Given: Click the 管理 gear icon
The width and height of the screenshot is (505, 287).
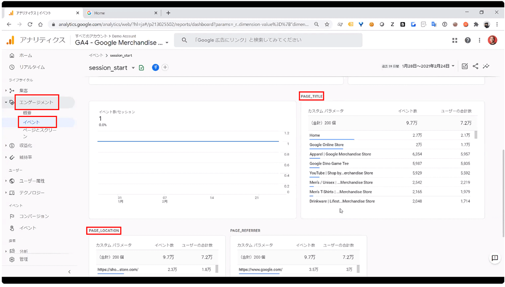Looking at the screenshot, I should (x=12, y=259).
